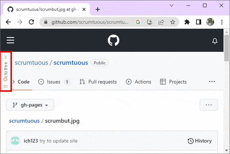This screenshot has width=230, height=154.
Task: Open the GitHub hamburger navigation menu
Action: 10,40
